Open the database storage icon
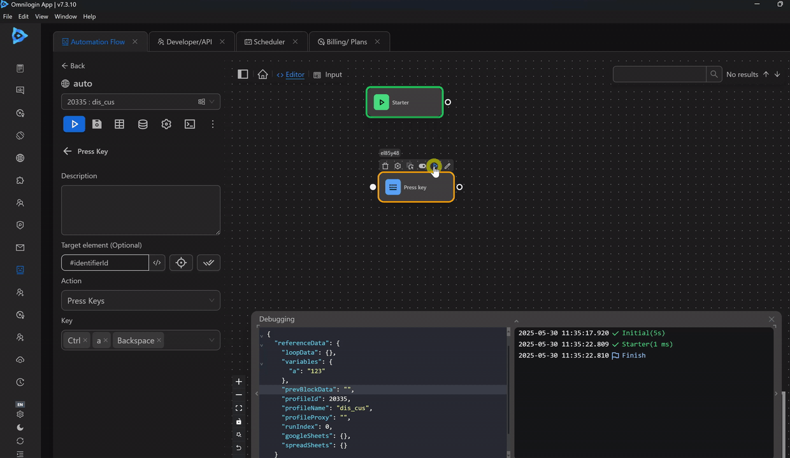The width and height of the screenshot is (790, 458). pos(143,124)
